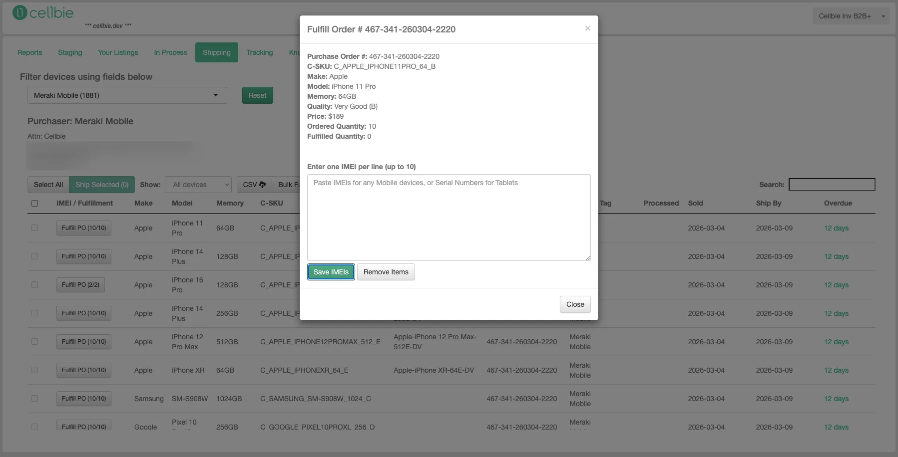Click Fulfill PO for iPhone 14 Plus 256GB row
The height and width of the screenshot is (457, 898).
(x=84, y=313)
